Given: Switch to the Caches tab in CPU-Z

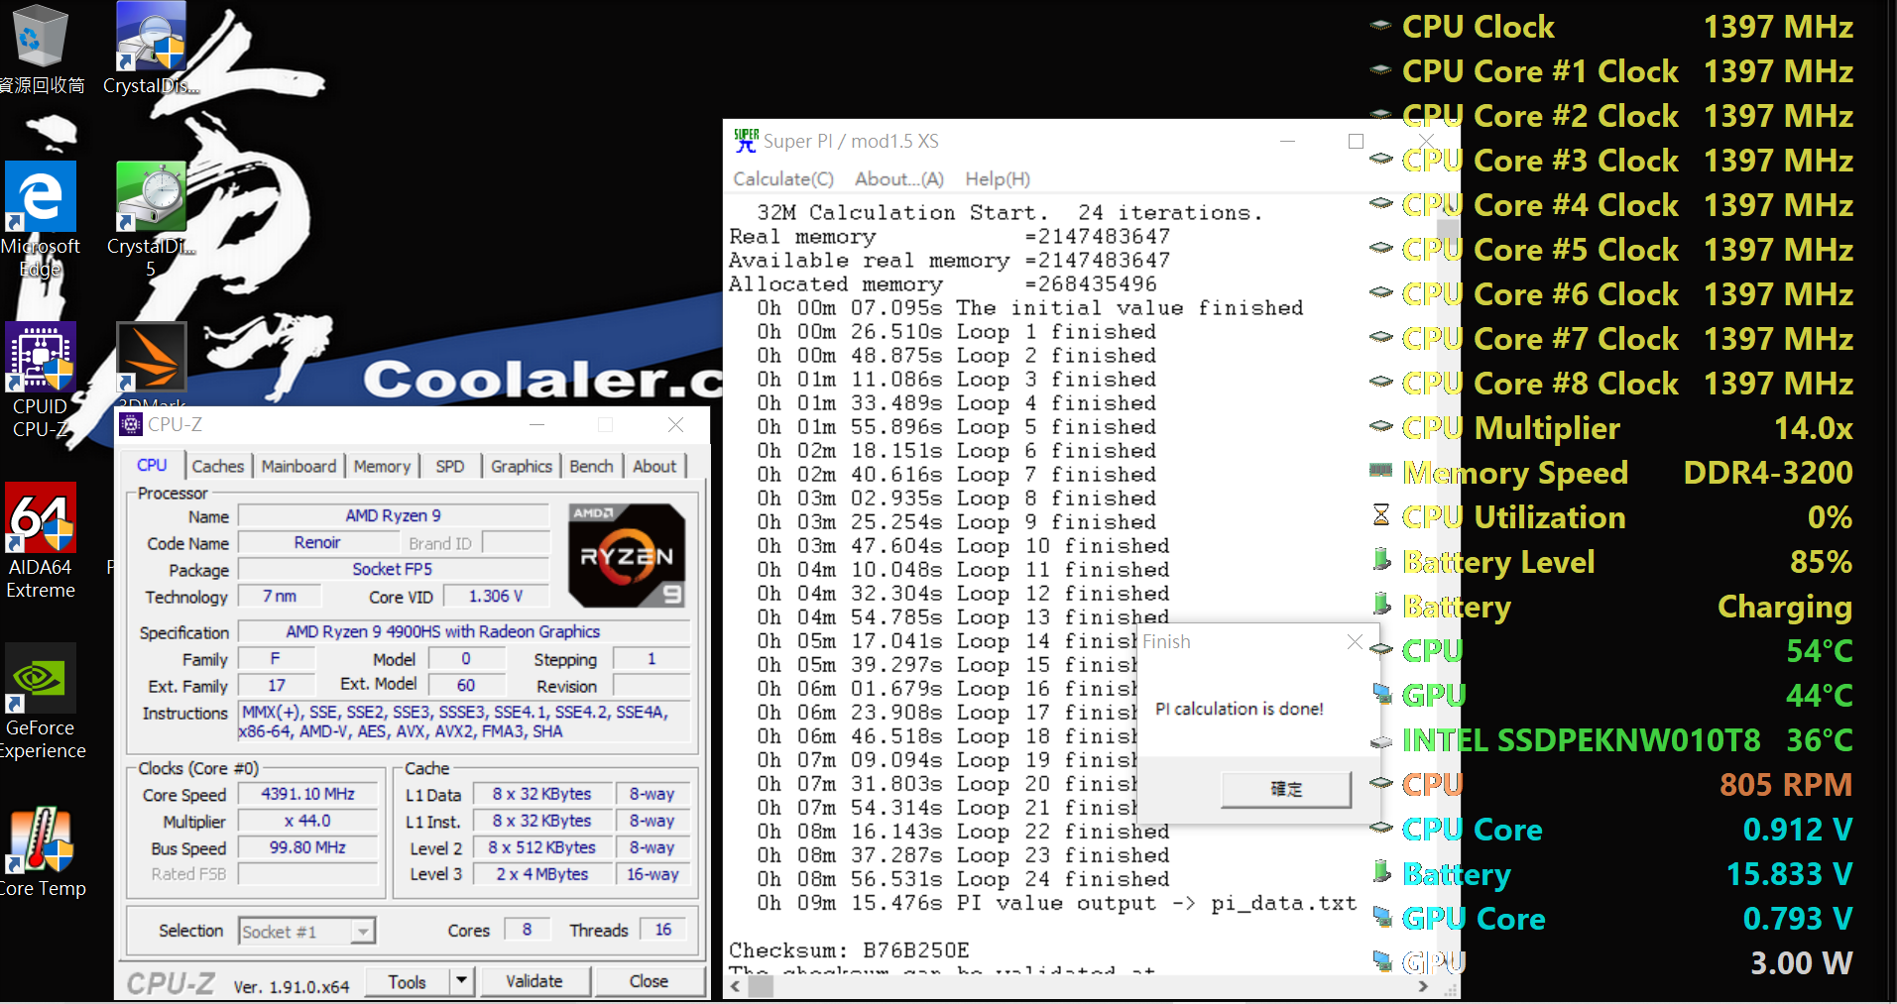Looking at the screenshot, I should [217, 466].
